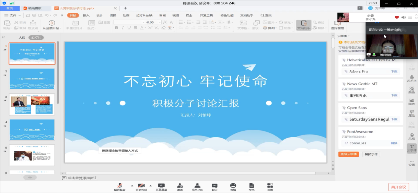Click the 共享屏幕 share screen icon
This screenshot has height=193, width=418.
pyautogui.click(x=161, y=186)
